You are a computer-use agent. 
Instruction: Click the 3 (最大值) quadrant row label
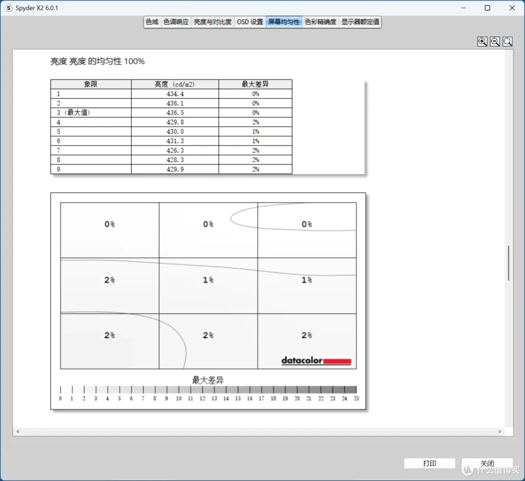click(x=73, y=112)
